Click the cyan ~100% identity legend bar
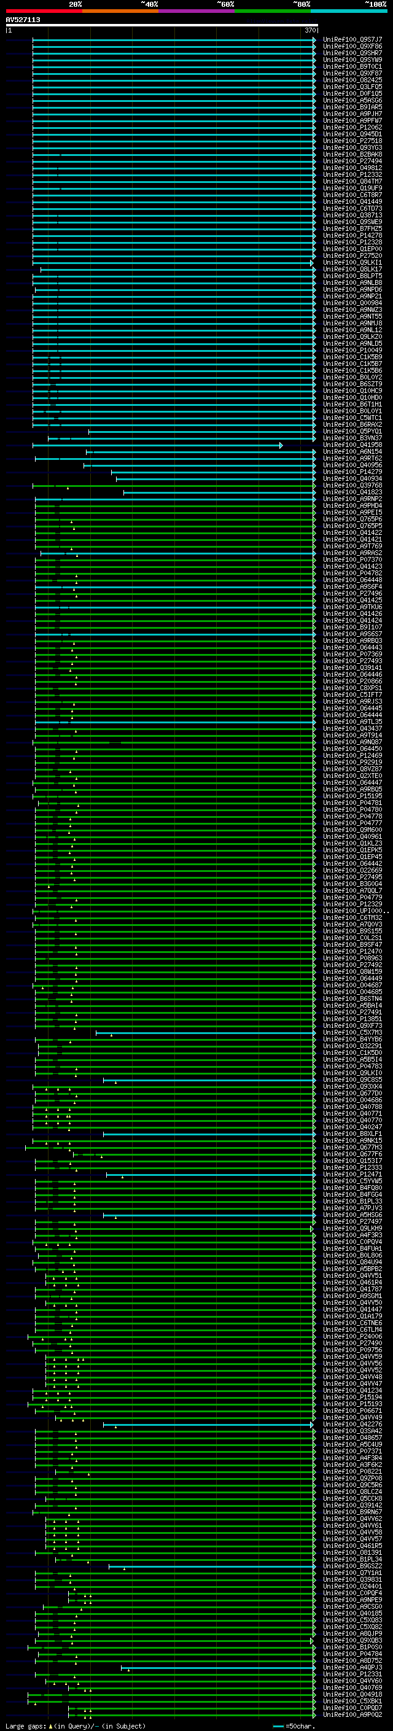393x1731 pixels. pos(349,11)
